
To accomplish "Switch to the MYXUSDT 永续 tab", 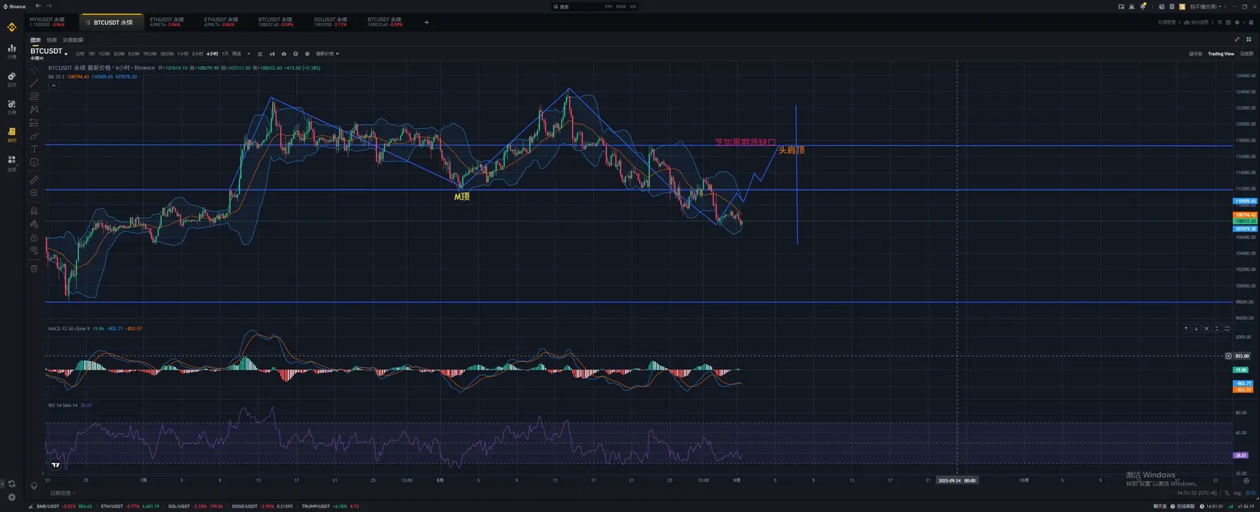I will coord(47,22).
